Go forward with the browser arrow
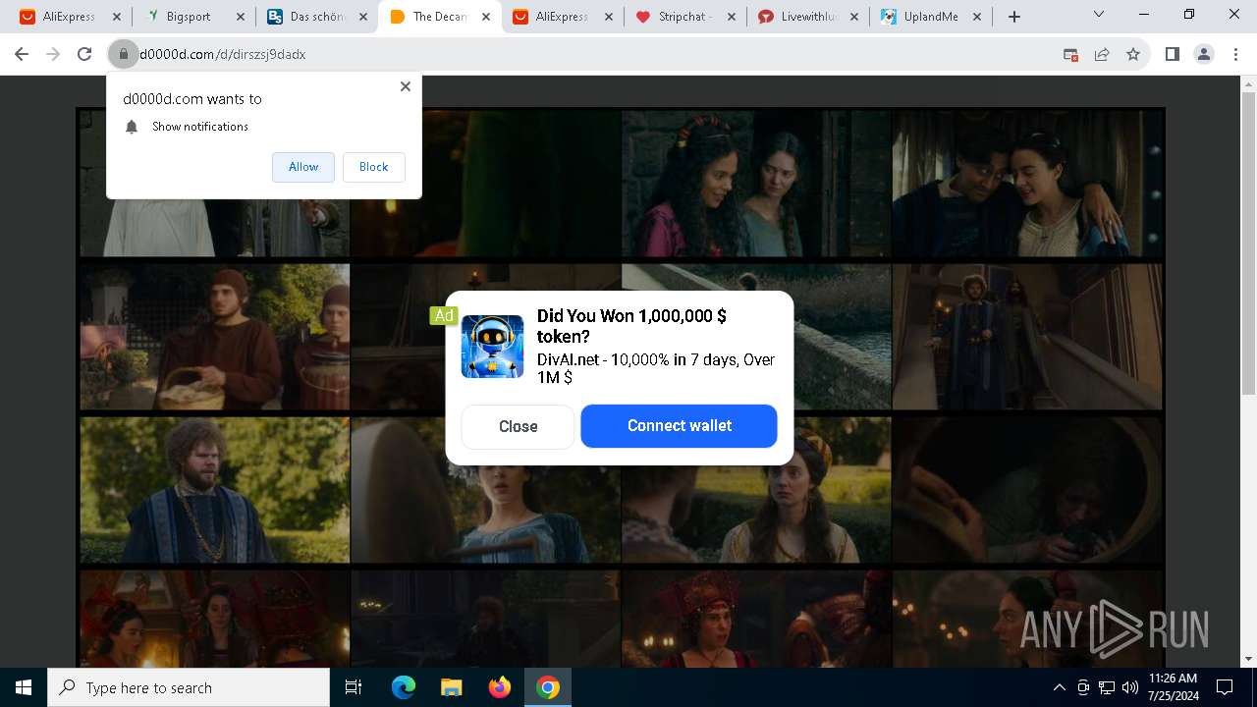The image size is (1257, 707). [x=53, y=54]
